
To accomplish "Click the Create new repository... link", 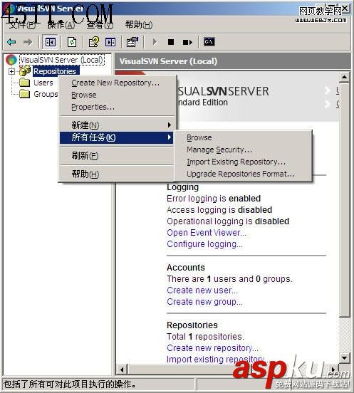I will pyautogui.click(x=212, y=348).
